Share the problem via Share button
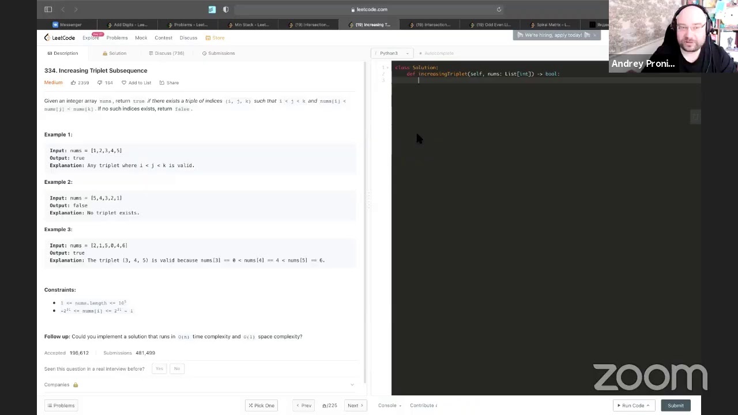Viewport: 738px width, 415px height. coord(169,83)
